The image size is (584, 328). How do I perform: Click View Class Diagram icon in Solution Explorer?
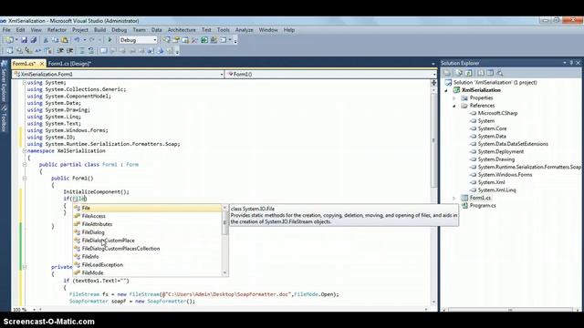point(500,73)
